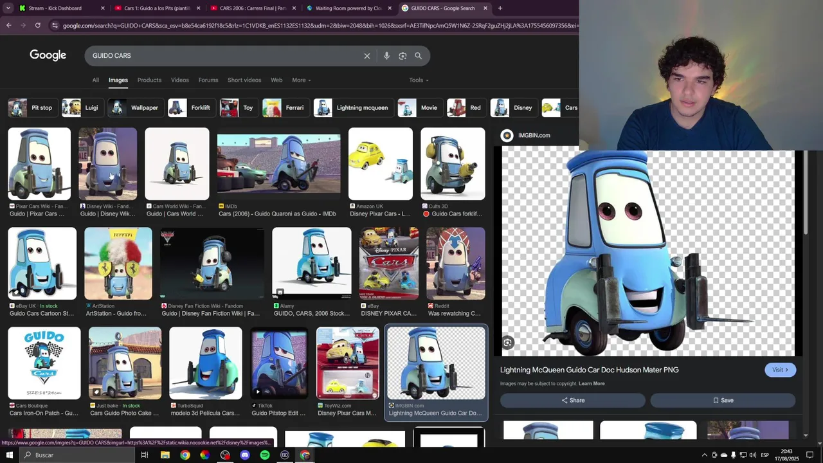Viewport: 823px width, 463px height.
Task: Filter by the Toy chip
Action: click(239, 108)
